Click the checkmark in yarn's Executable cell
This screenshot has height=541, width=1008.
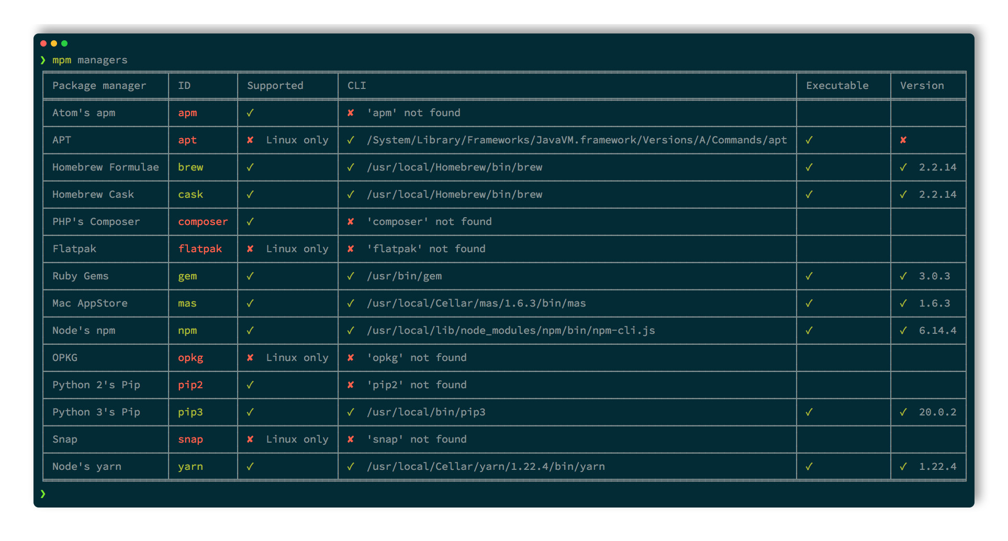tap(809, 467)
